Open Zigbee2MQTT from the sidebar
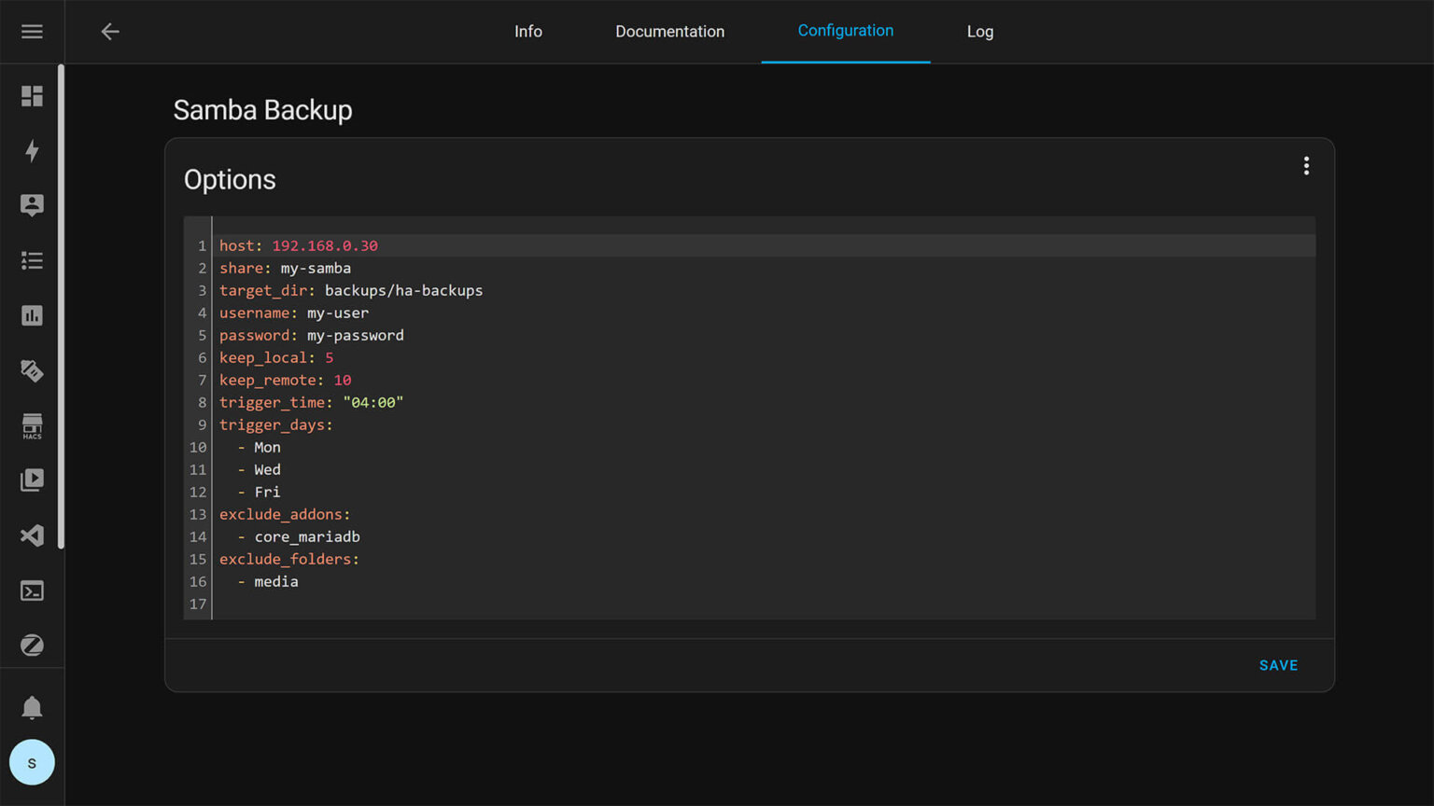Viewport: 1434px width, 806px height. [x=32, y=646]
